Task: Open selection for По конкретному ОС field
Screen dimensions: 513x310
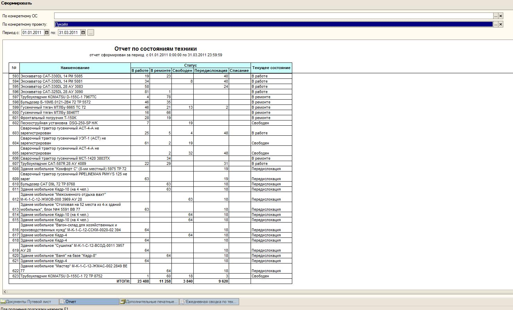Action: (x=496, y=16)
